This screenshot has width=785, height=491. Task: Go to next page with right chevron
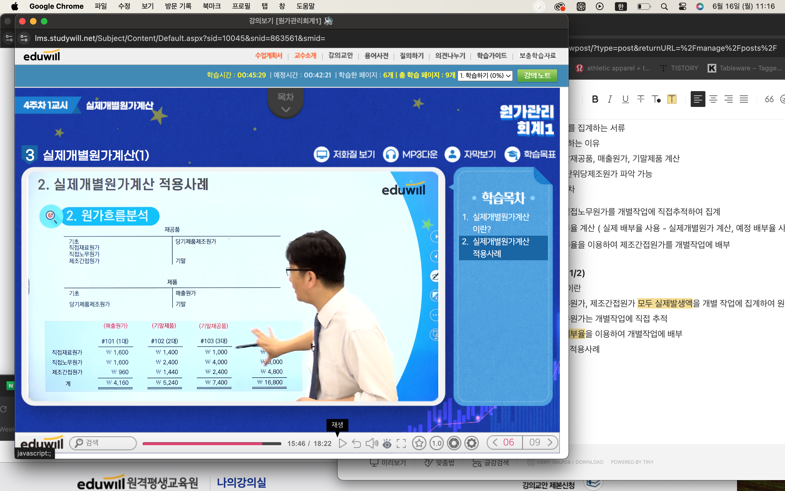tap(550, 442)
